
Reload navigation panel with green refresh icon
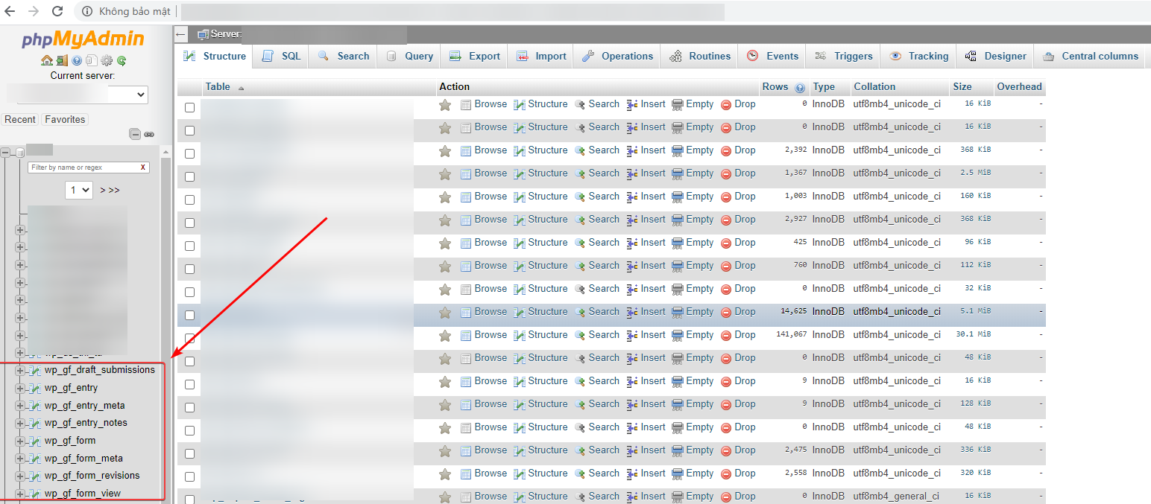click(122, 61)
